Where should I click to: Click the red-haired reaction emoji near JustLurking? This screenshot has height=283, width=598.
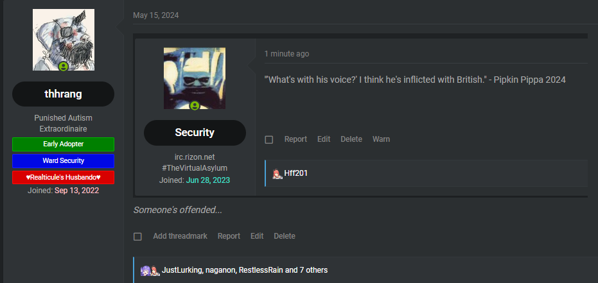[x=154, y=270]
